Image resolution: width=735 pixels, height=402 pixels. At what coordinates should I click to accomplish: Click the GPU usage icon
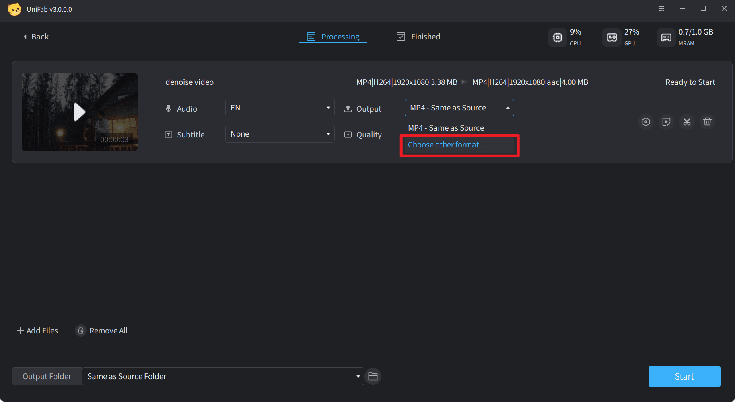click(612, 37)
